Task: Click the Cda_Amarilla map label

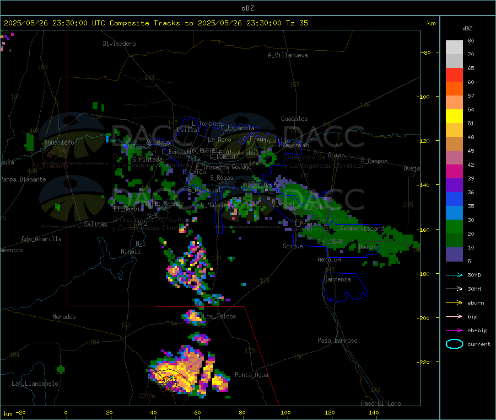Action: pyautogui.click(x=41, y=239)
